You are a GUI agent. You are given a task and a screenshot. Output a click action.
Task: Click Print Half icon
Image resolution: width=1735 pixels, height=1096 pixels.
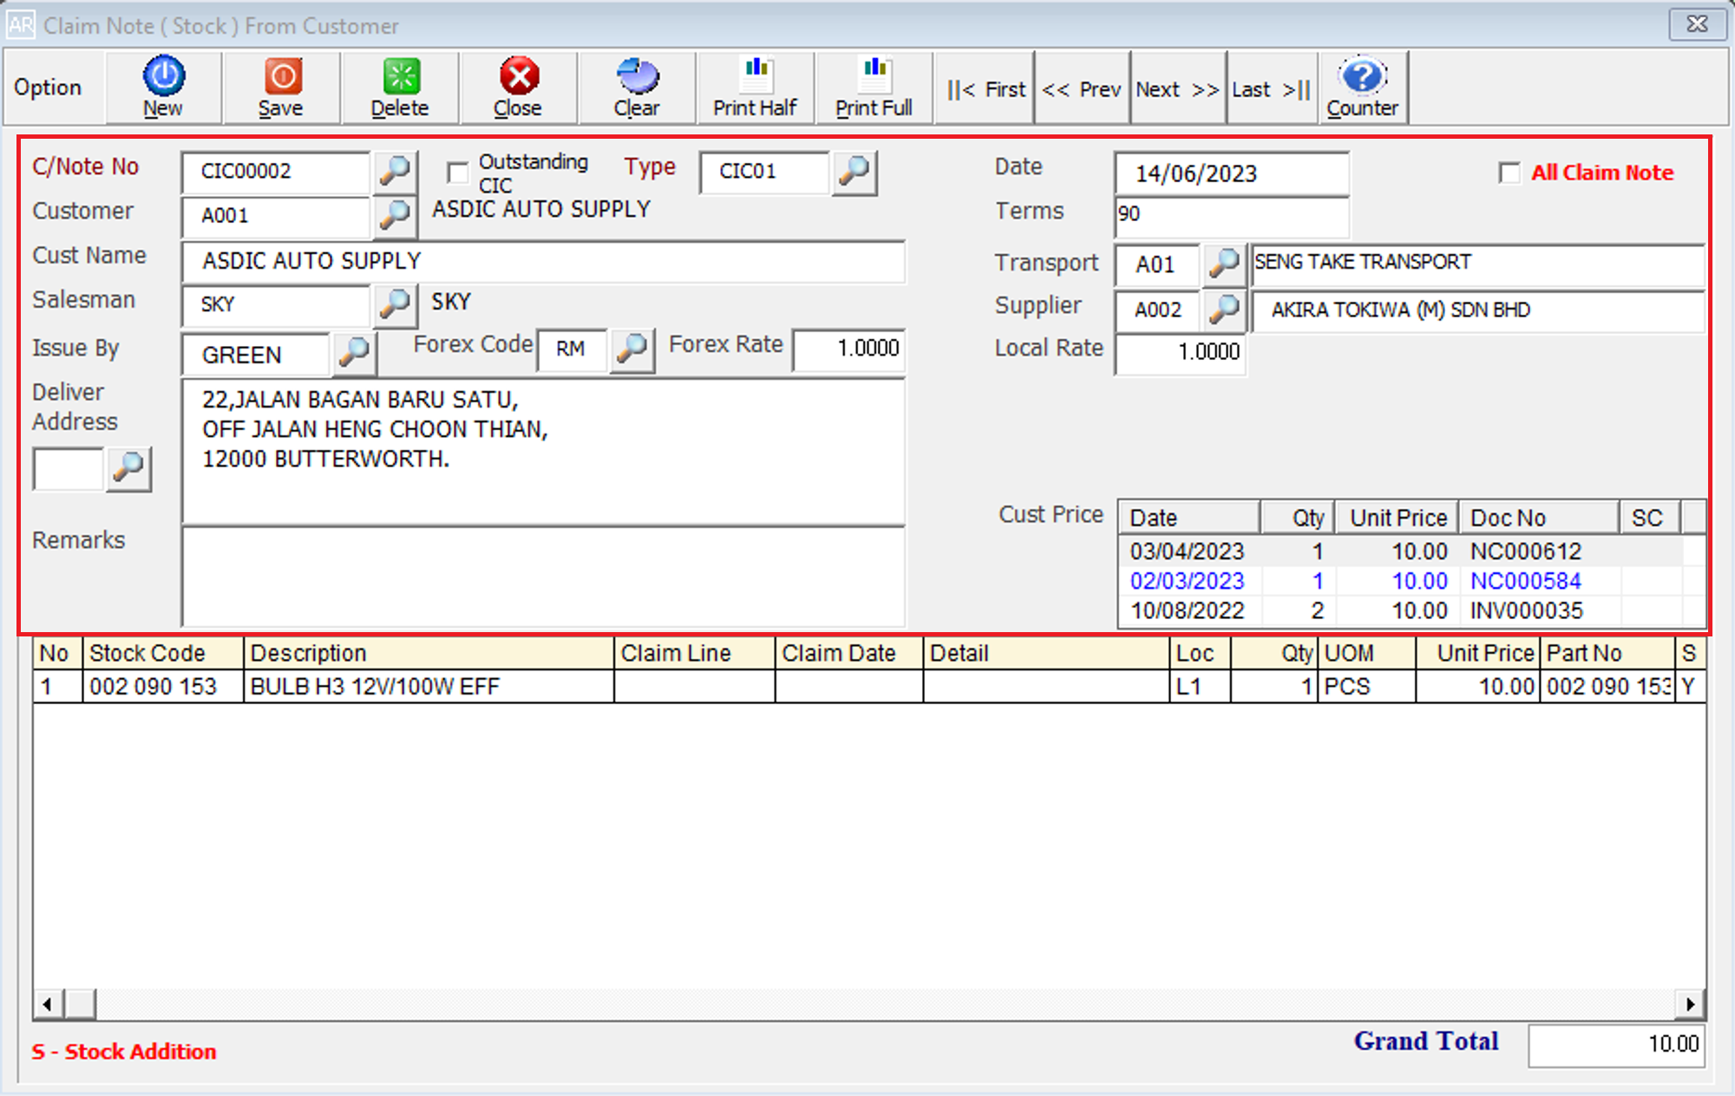pyautogui.click(x=755, y=87)
